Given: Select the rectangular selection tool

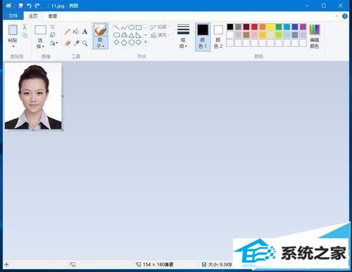Looking at the screenshot, I should pos(40,30).
